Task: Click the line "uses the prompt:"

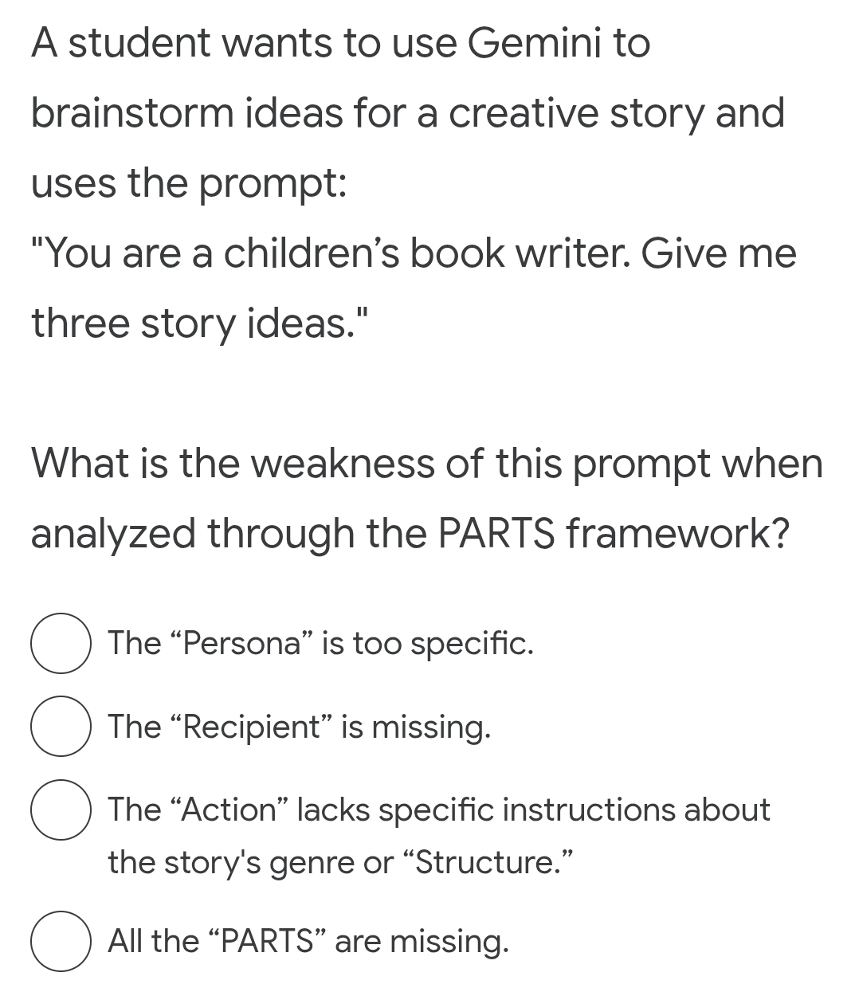Action: [188, 183]
